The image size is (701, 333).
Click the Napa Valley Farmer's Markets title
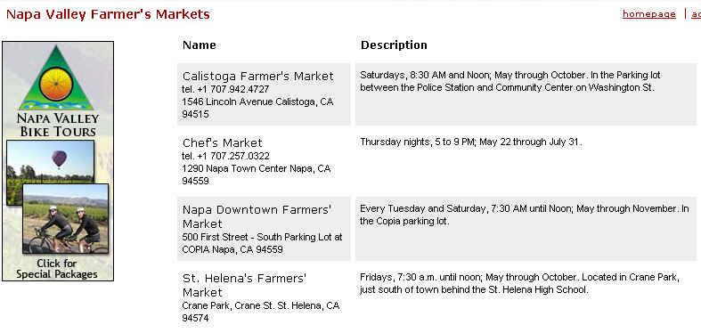pyautogui.click(x=108, y=14)
